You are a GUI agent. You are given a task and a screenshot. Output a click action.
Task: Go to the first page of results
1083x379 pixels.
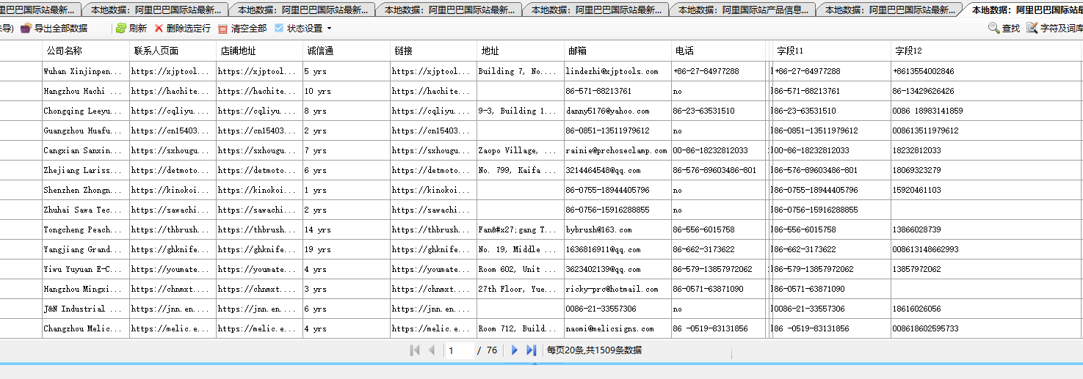click(415, 350)
